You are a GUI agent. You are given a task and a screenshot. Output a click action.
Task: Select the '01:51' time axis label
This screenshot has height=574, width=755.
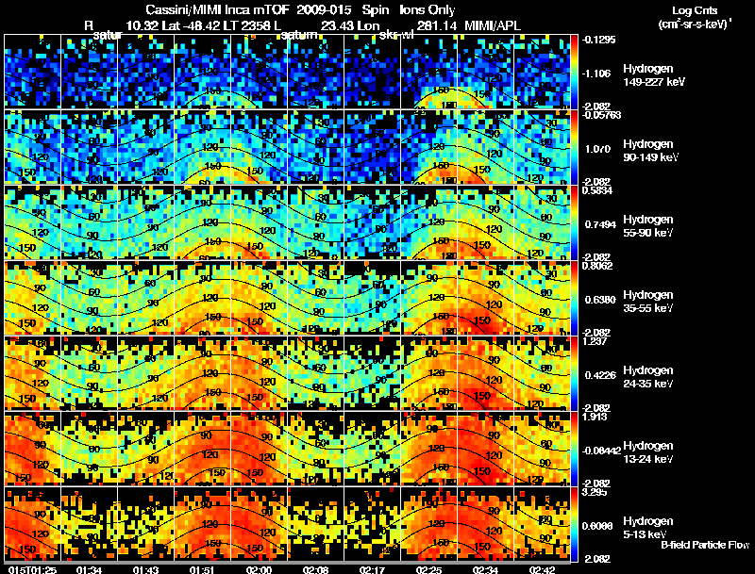pos(202,569)
